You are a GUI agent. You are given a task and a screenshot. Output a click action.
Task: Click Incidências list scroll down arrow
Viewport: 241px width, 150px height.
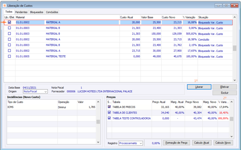[98, 142]
